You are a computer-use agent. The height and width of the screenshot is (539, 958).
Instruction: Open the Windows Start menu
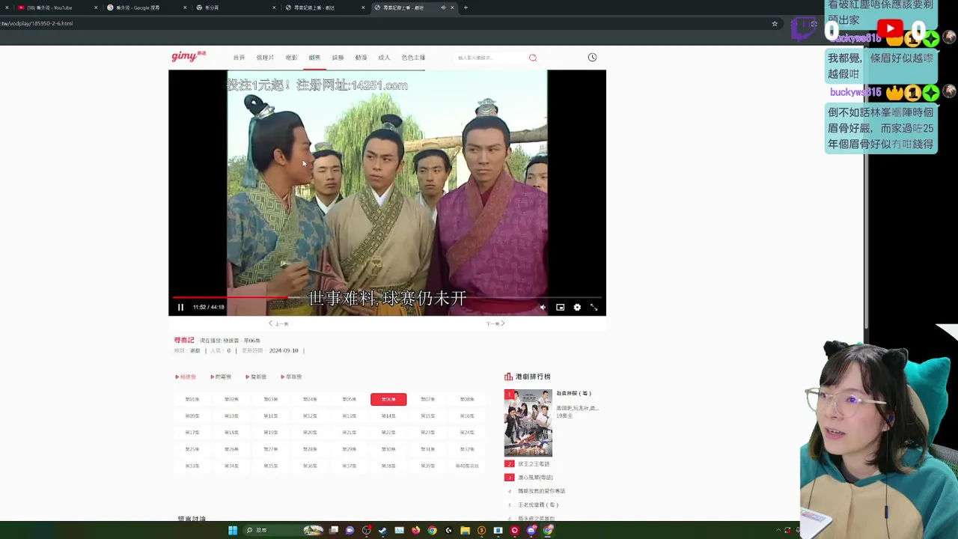[233, 530]
